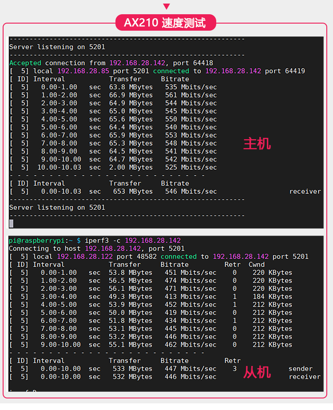
Task: Select IP 192.168.28.122 in client output
Action: (x=85, y=257)
